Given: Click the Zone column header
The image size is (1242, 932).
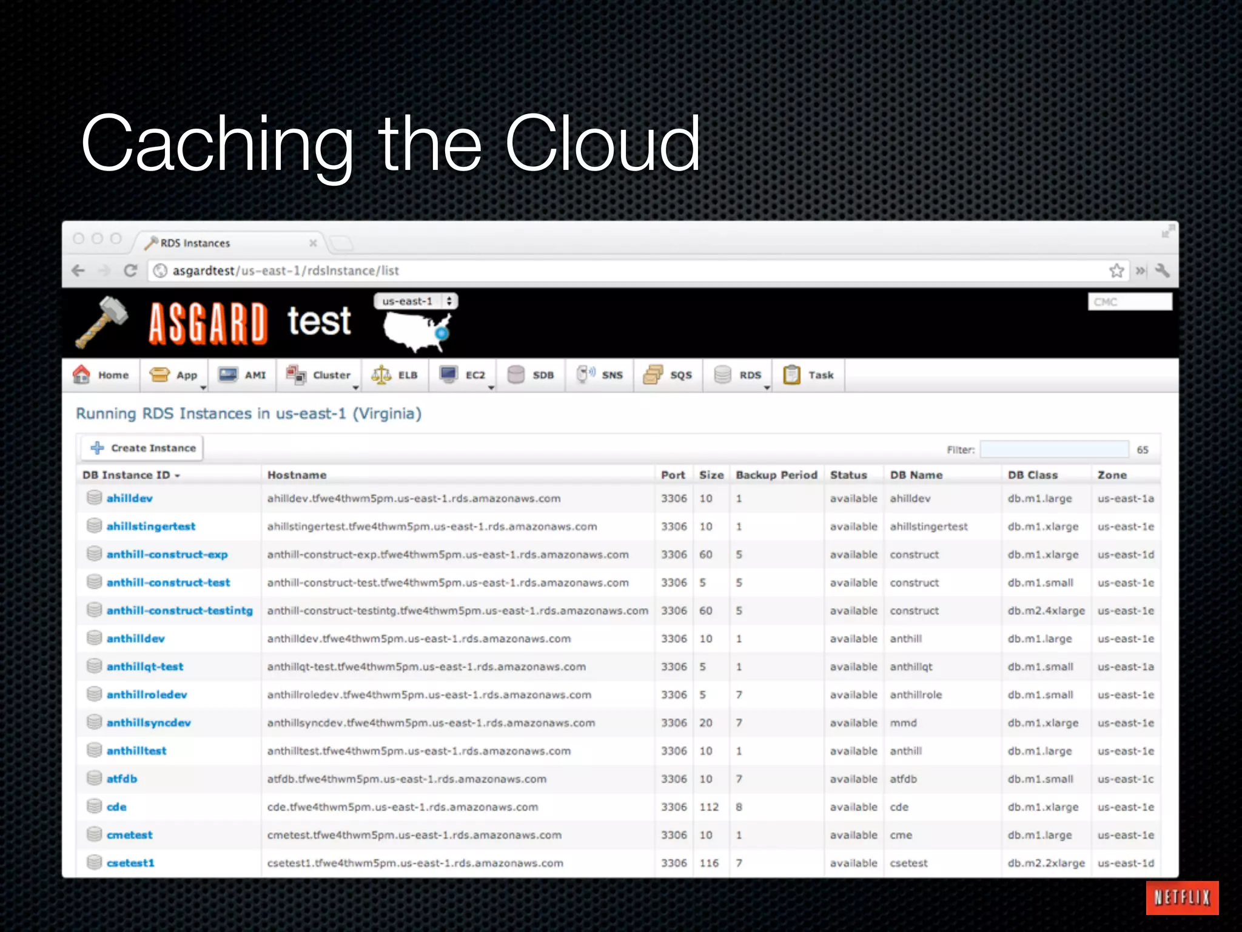Looking at the screenshot, I should tap(1112, 475).
